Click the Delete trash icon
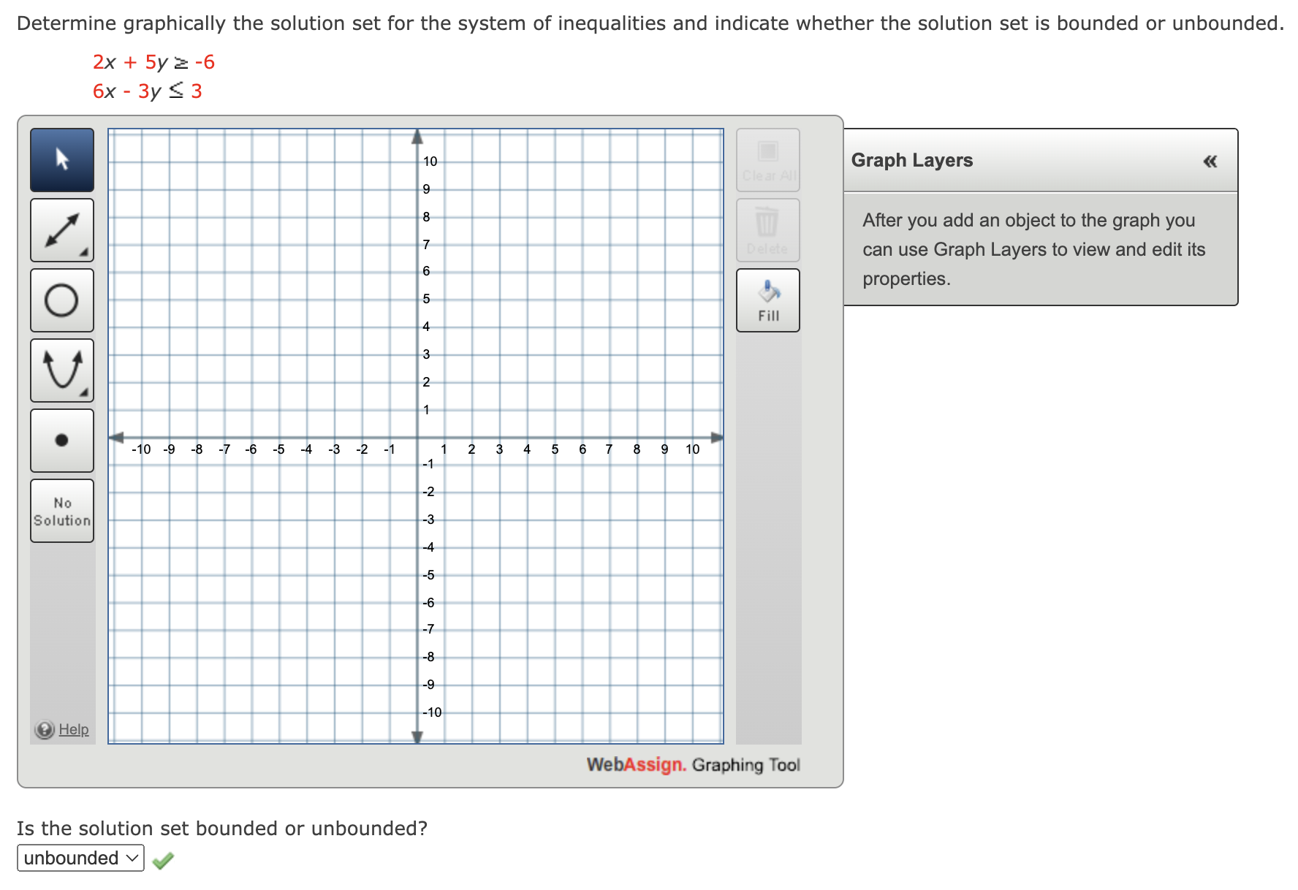 click(x=767, y=229)
